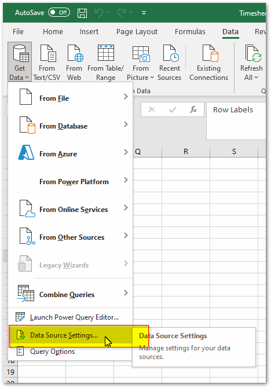Open the From Other Sources submenu
Image resolution: width=271 pixels, height=388 pixels.
(x=71, y=237)
